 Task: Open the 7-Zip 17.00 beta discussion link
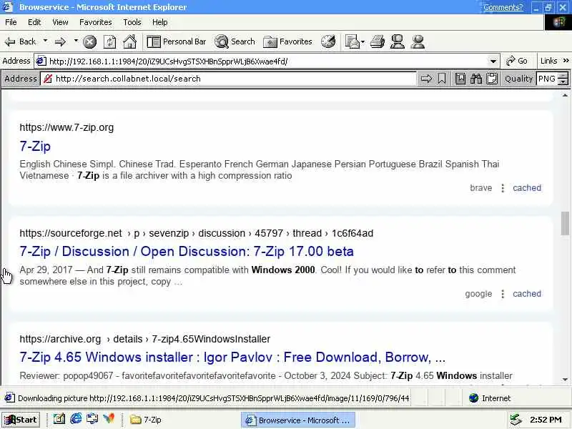[x=187, y=252]
